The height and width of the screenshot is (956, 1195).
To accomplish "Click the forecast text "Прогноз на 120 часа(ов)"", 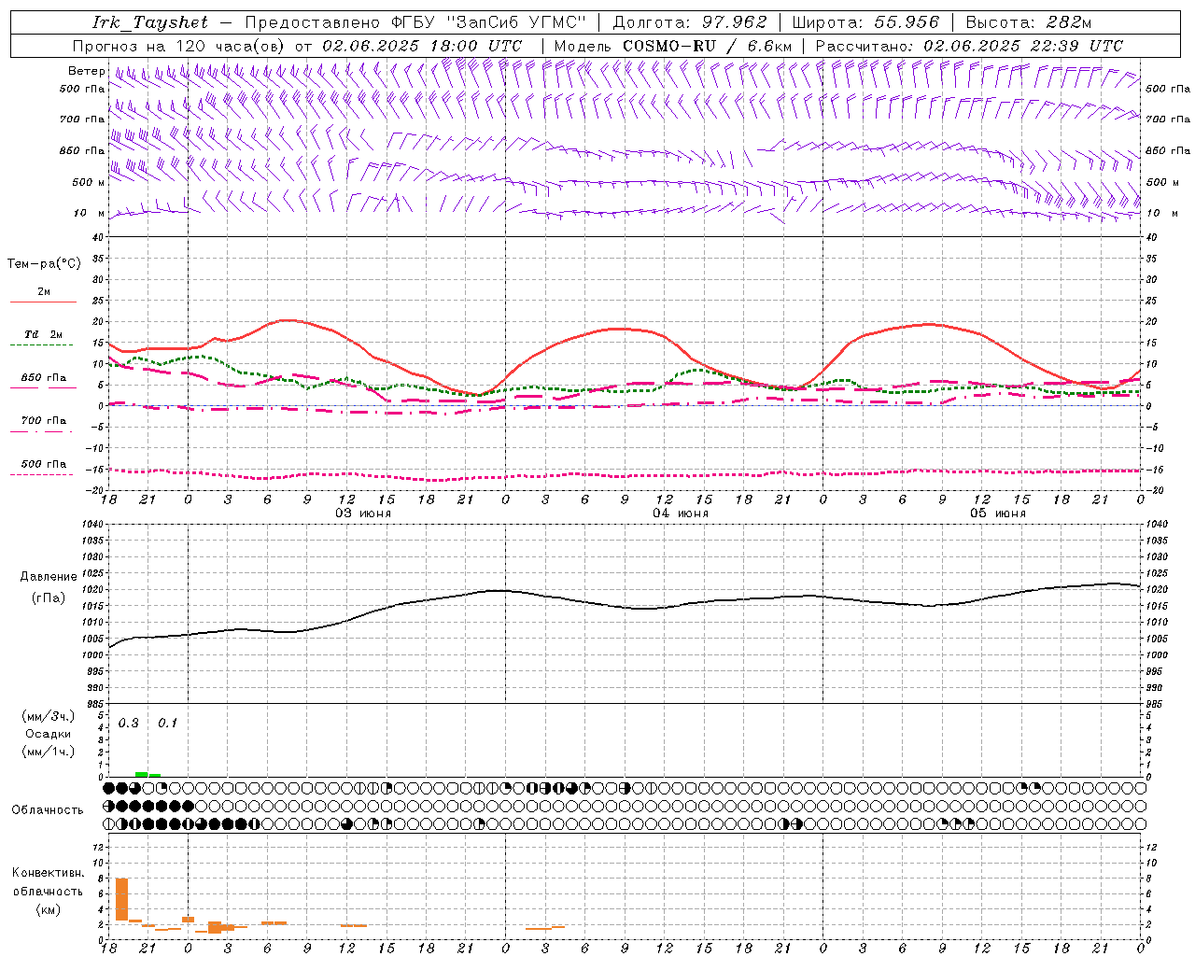I will (179, 46).
